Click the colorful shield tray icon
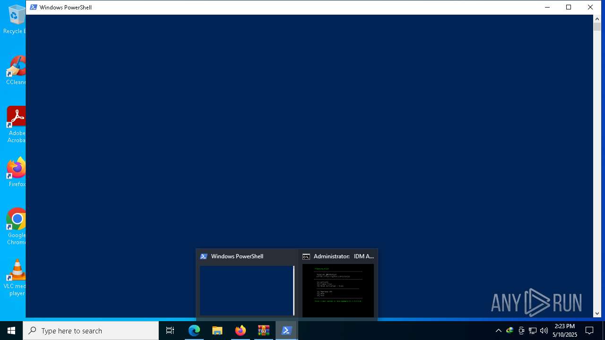This screenshot has height=340, width=605. (x=510, y=331)
